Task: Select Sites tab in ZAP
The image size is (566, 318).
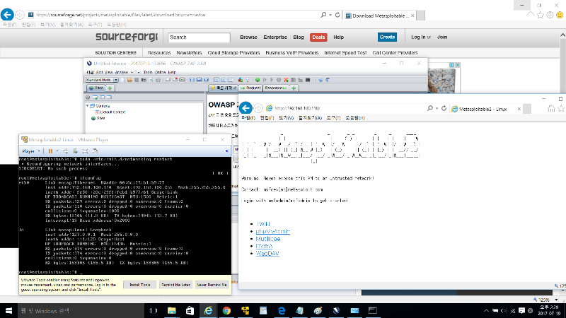Action: tap(96, 88)
